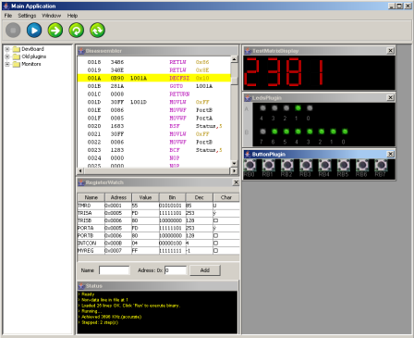Click the Status panel title icon
The image size is (414, 338).
coord(81,286)
